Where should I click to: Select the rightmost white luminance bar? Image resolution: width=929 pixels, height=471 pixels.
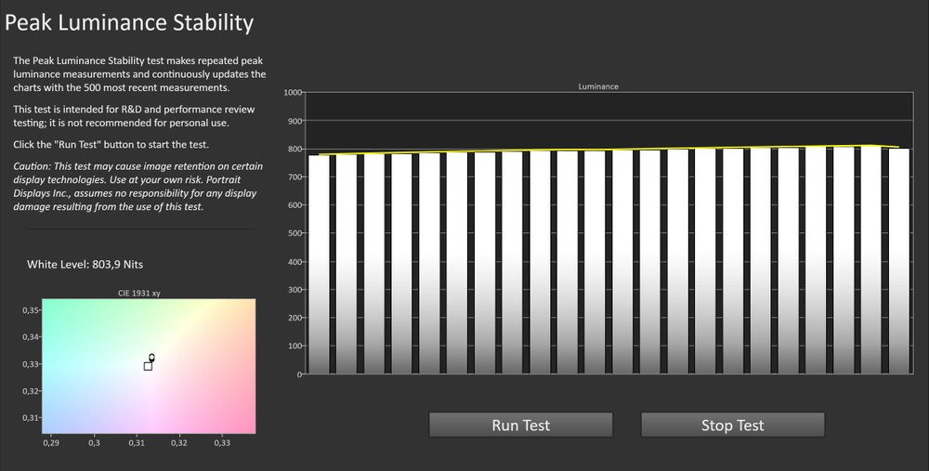pyautogui.click(x=897, y=260)
